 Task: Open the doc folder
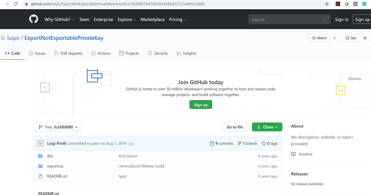point(50,156)
